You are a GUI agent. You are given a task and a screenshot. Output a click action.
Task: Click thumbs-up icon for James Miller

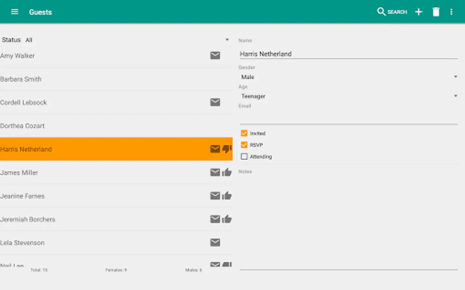point(227,172)
